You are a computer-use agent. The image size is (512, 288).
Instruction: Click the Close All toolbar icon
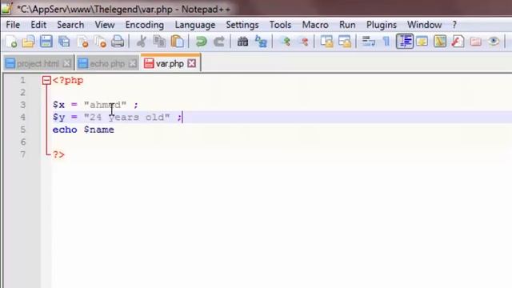pyautogui.click(x=100, y=42)
